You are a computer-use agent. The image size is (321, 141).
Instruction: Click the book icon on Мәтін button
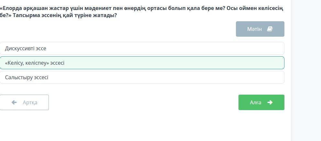[x=270, y=29]
